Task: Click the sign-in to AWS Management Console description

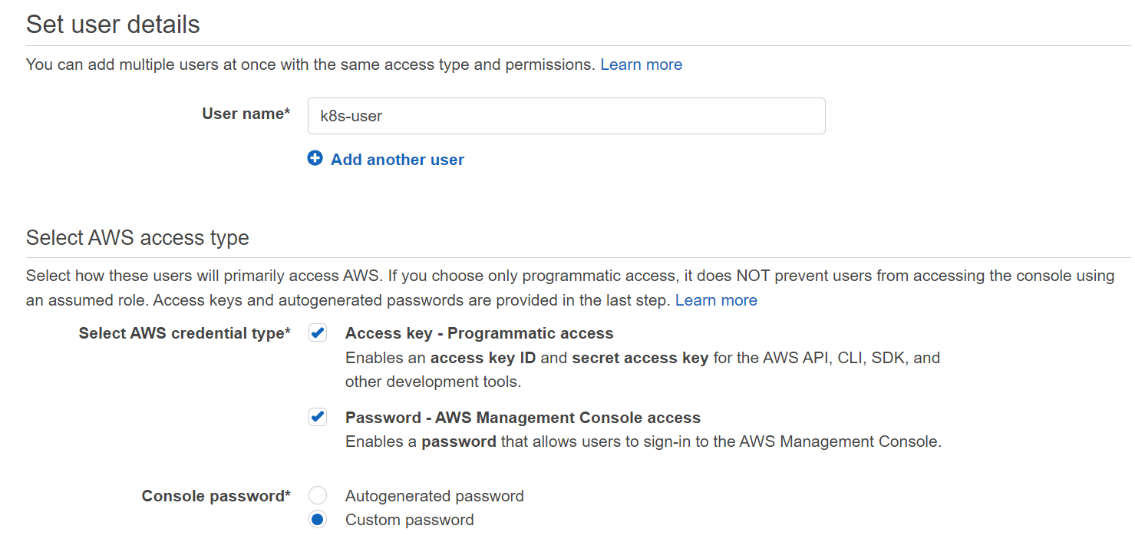Action: click(x=642, y=441)
